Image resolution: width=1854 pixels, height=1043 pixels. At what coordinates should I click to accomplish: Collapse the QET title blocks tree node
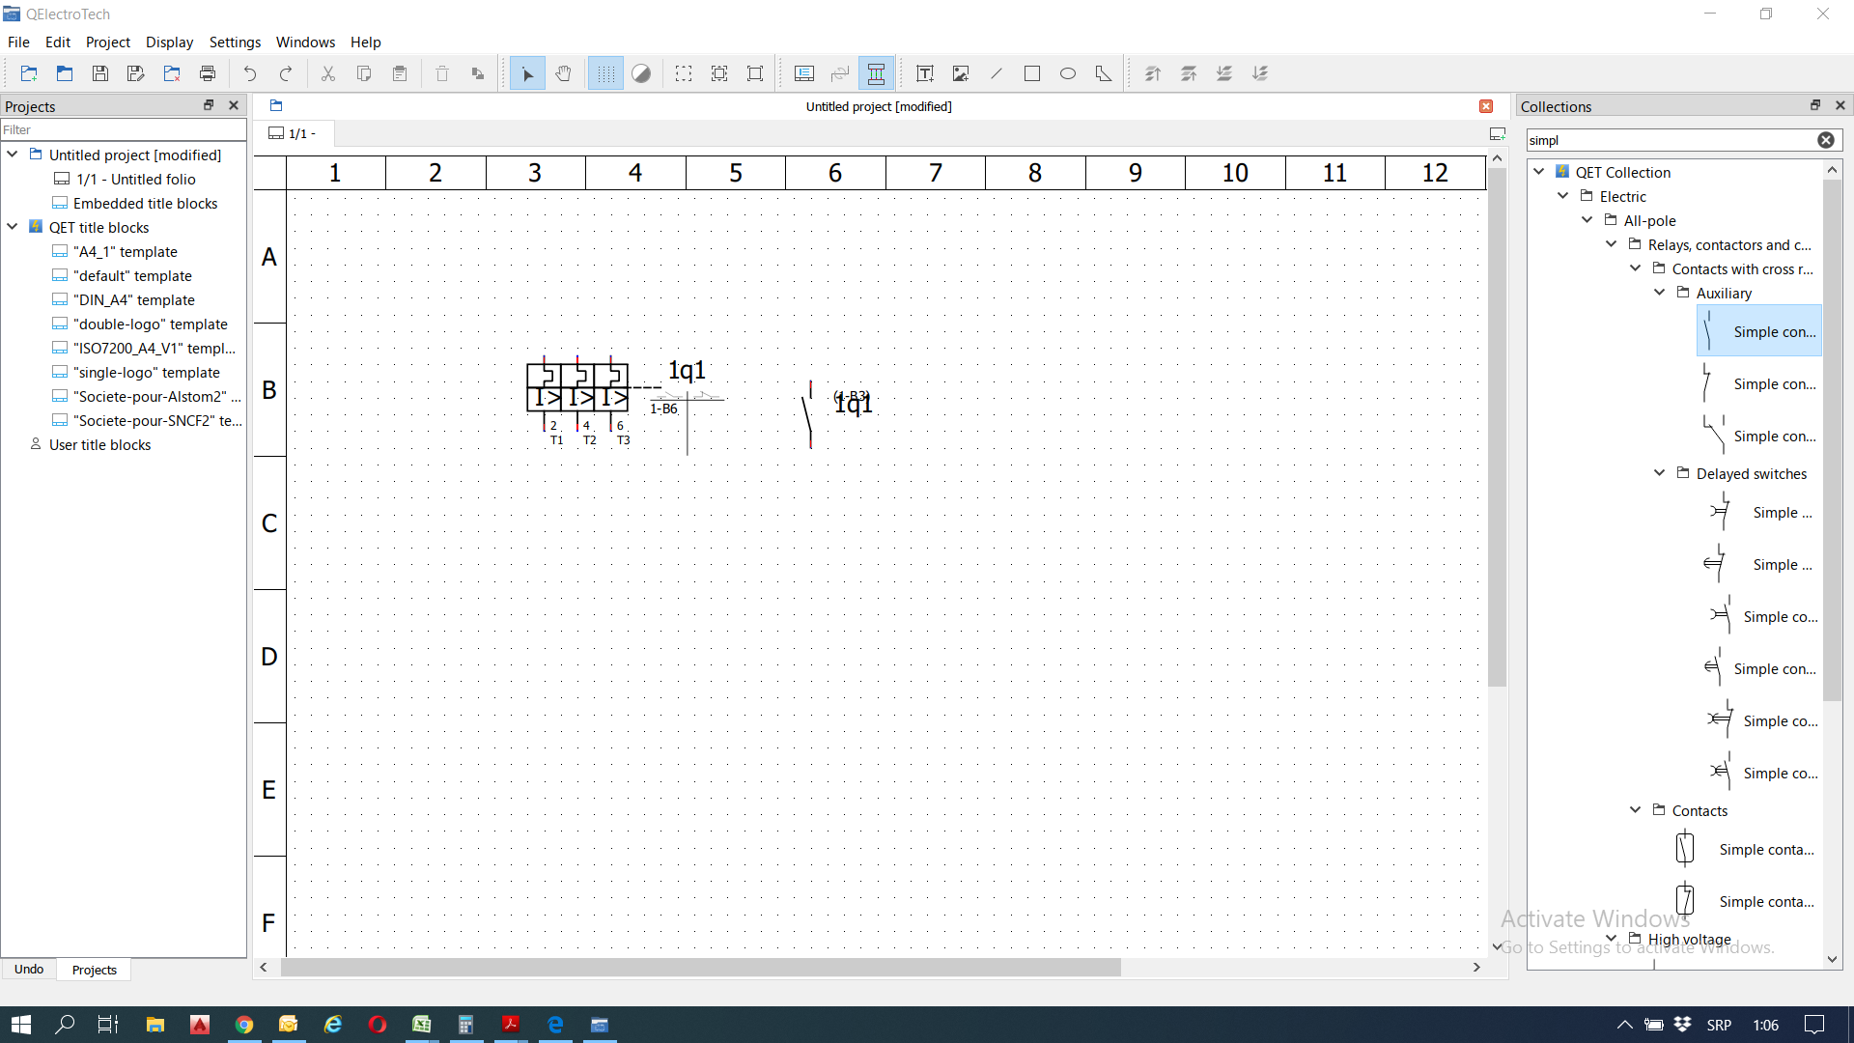click(x=13, y=227)
